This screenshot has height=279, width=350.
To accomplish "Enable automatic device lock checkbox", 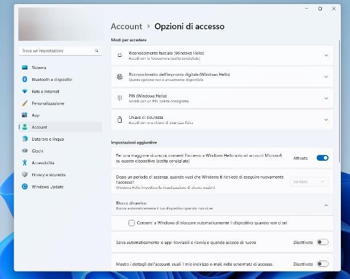I will (131, 223).
